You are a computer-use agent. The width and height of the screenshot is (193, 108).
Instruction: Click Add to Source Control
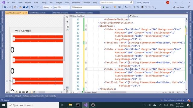(172, 100)
